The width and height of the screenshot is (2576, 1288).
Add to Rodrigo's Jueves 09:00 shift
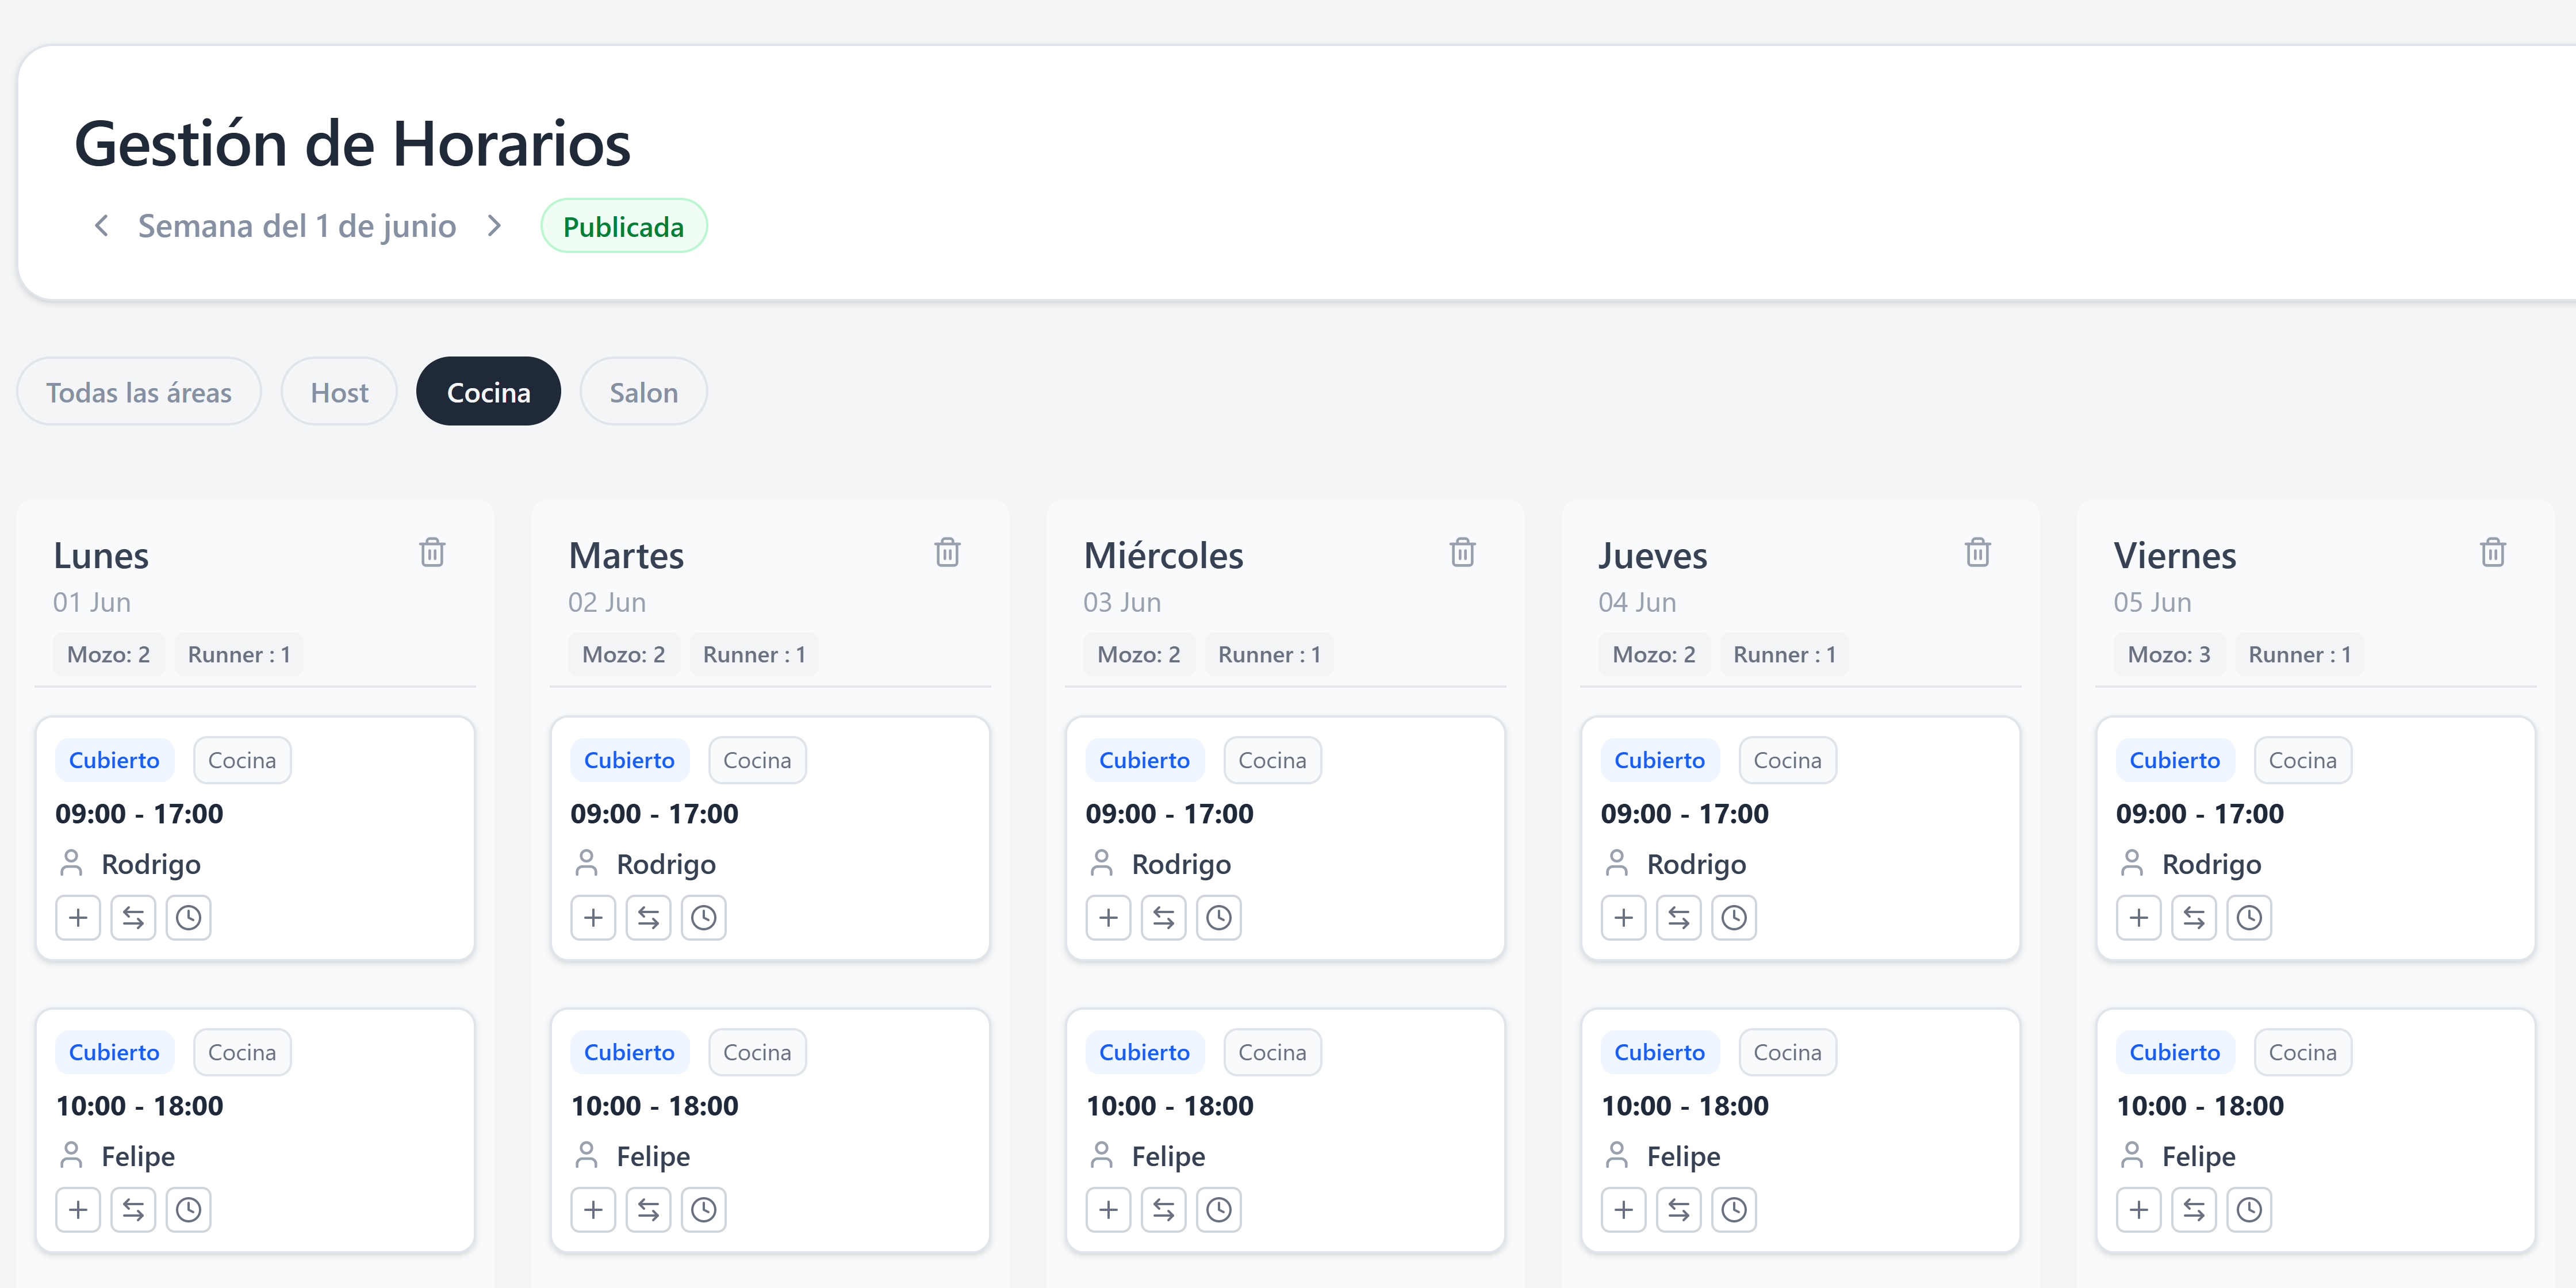[1623, 917]
